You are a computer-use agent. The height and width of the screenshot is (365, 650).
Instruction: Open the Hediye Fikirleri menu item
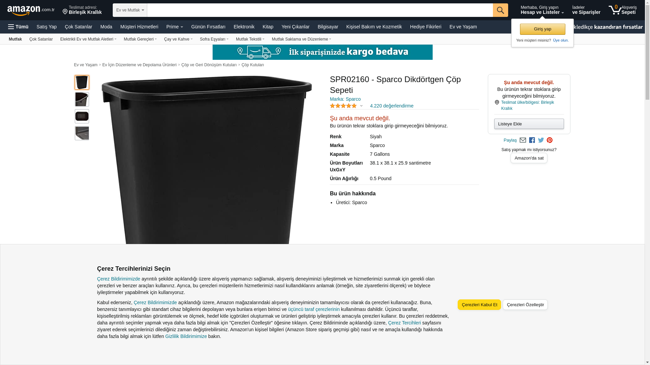click(x=426, y=27)
